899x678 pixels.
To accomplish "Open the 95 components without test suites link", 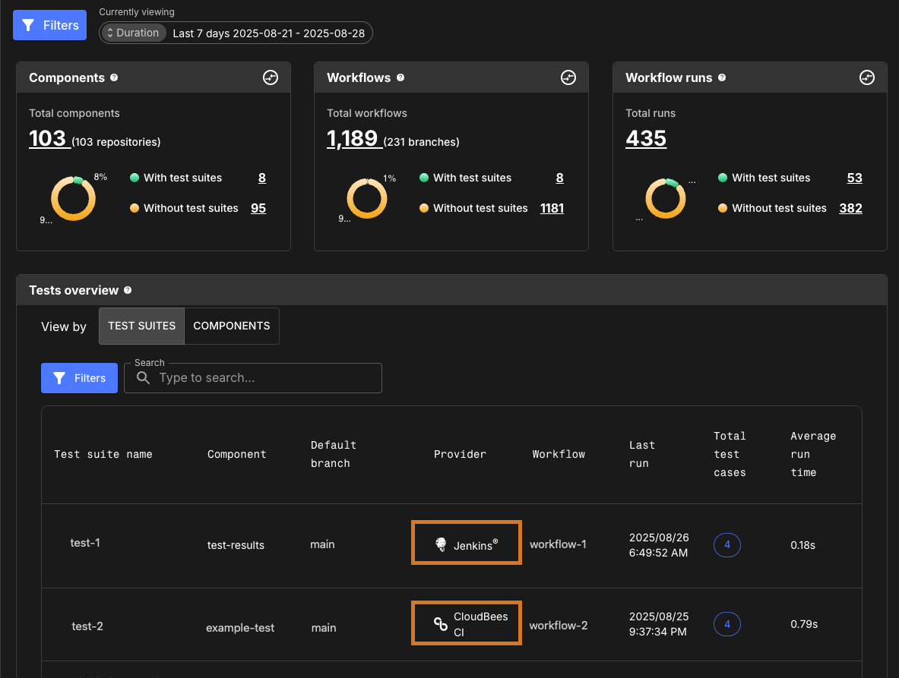I will pyautogui.click(x=258, y=208).
